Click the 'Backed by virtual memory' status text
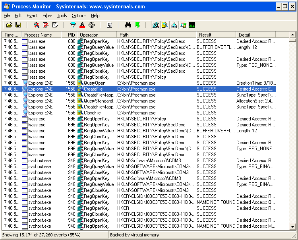The height and width of the screenshot is (240, 298). (x=135, y=235)
